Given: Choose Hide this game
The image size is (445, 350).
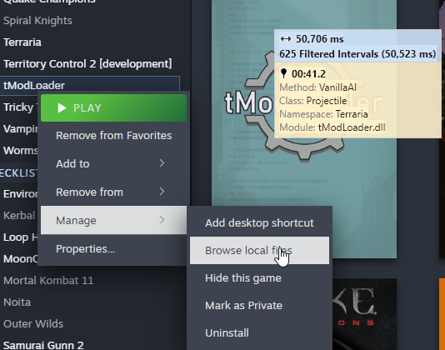Looking at the screenshot, I should tap(259, 277).
